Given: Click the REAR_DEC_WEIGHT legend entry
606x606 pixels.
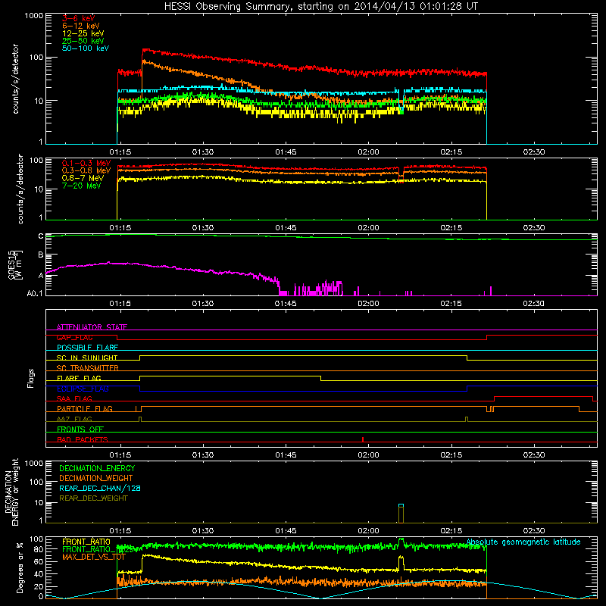Looking at the screenshot, I should pos(93,498).
